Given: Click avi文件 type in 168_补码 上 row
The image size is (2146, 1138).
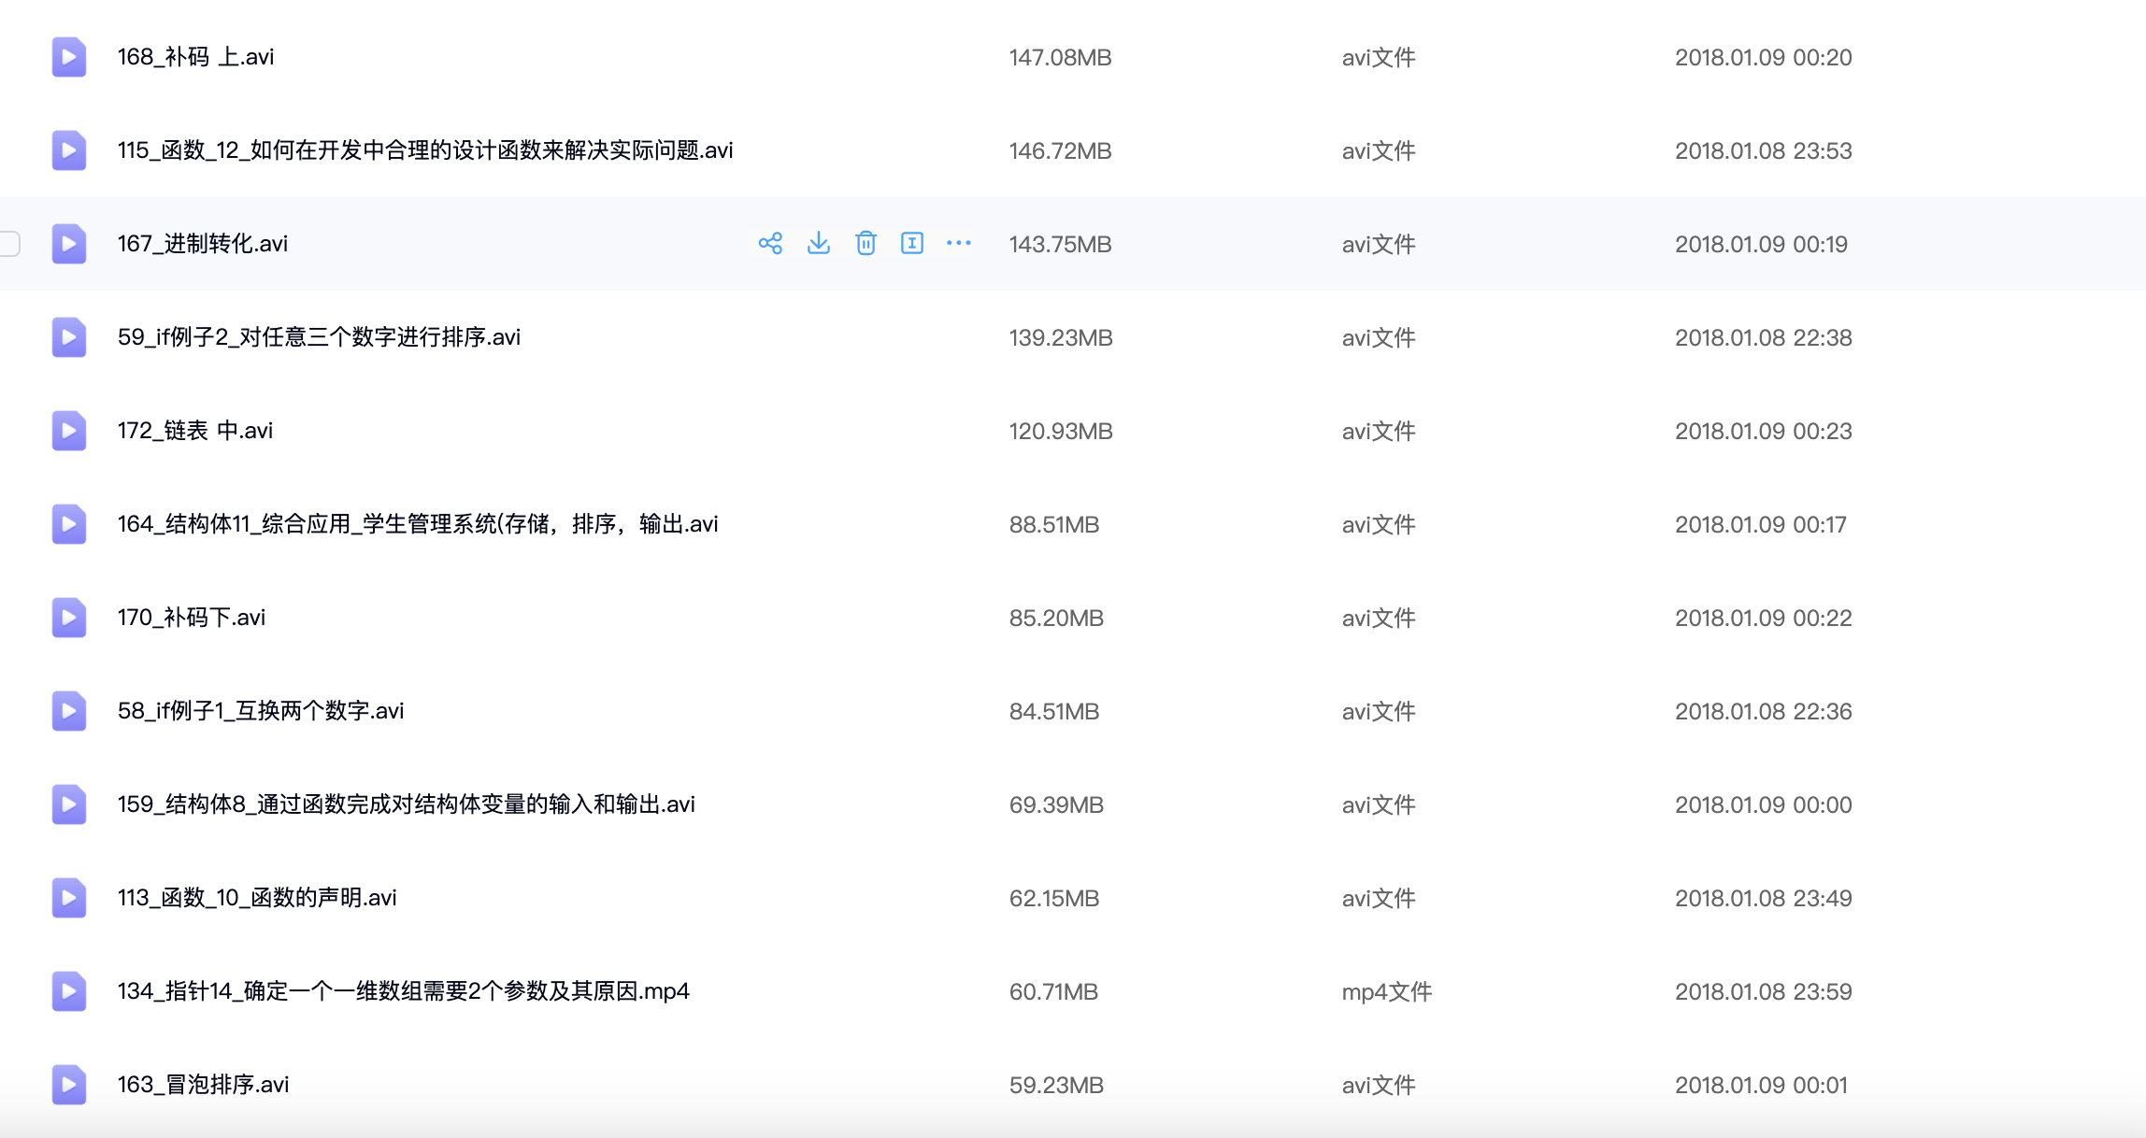Looking at the screenshot, I should pos(1379,58).
